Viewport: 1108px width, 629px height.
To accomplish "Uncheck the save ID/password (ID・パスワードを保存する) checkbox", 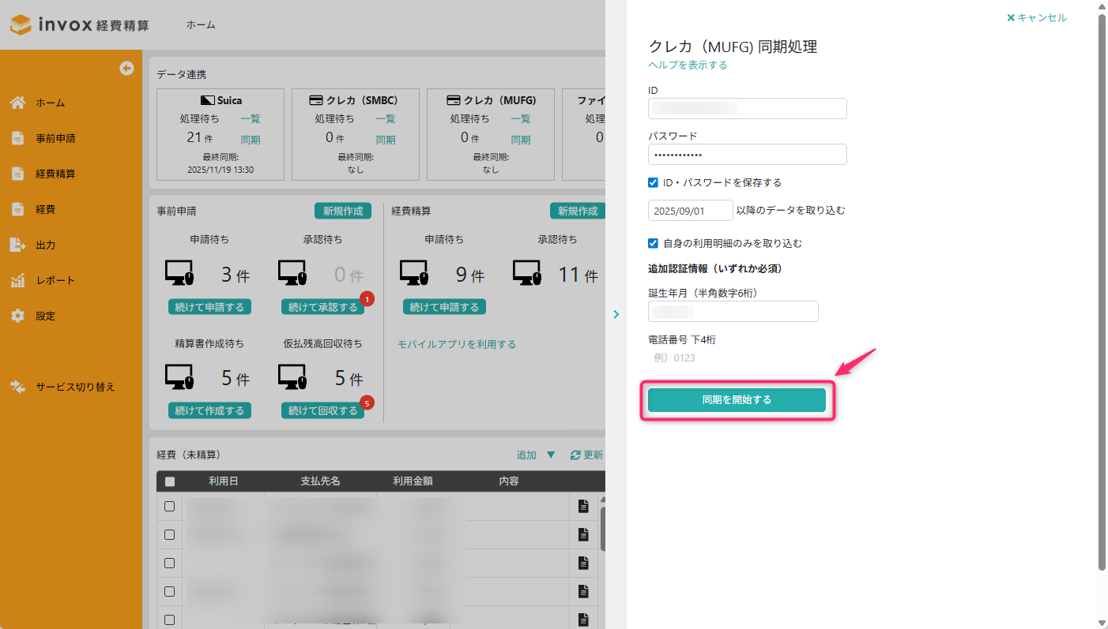I will pos(653,182).
